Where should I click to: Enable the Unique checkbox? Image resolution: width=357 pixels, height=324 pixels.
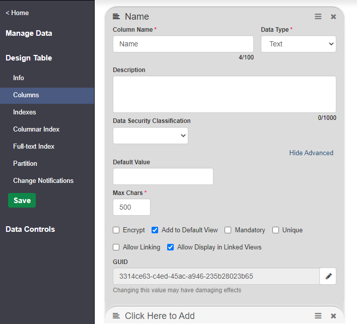pos(276,230)
